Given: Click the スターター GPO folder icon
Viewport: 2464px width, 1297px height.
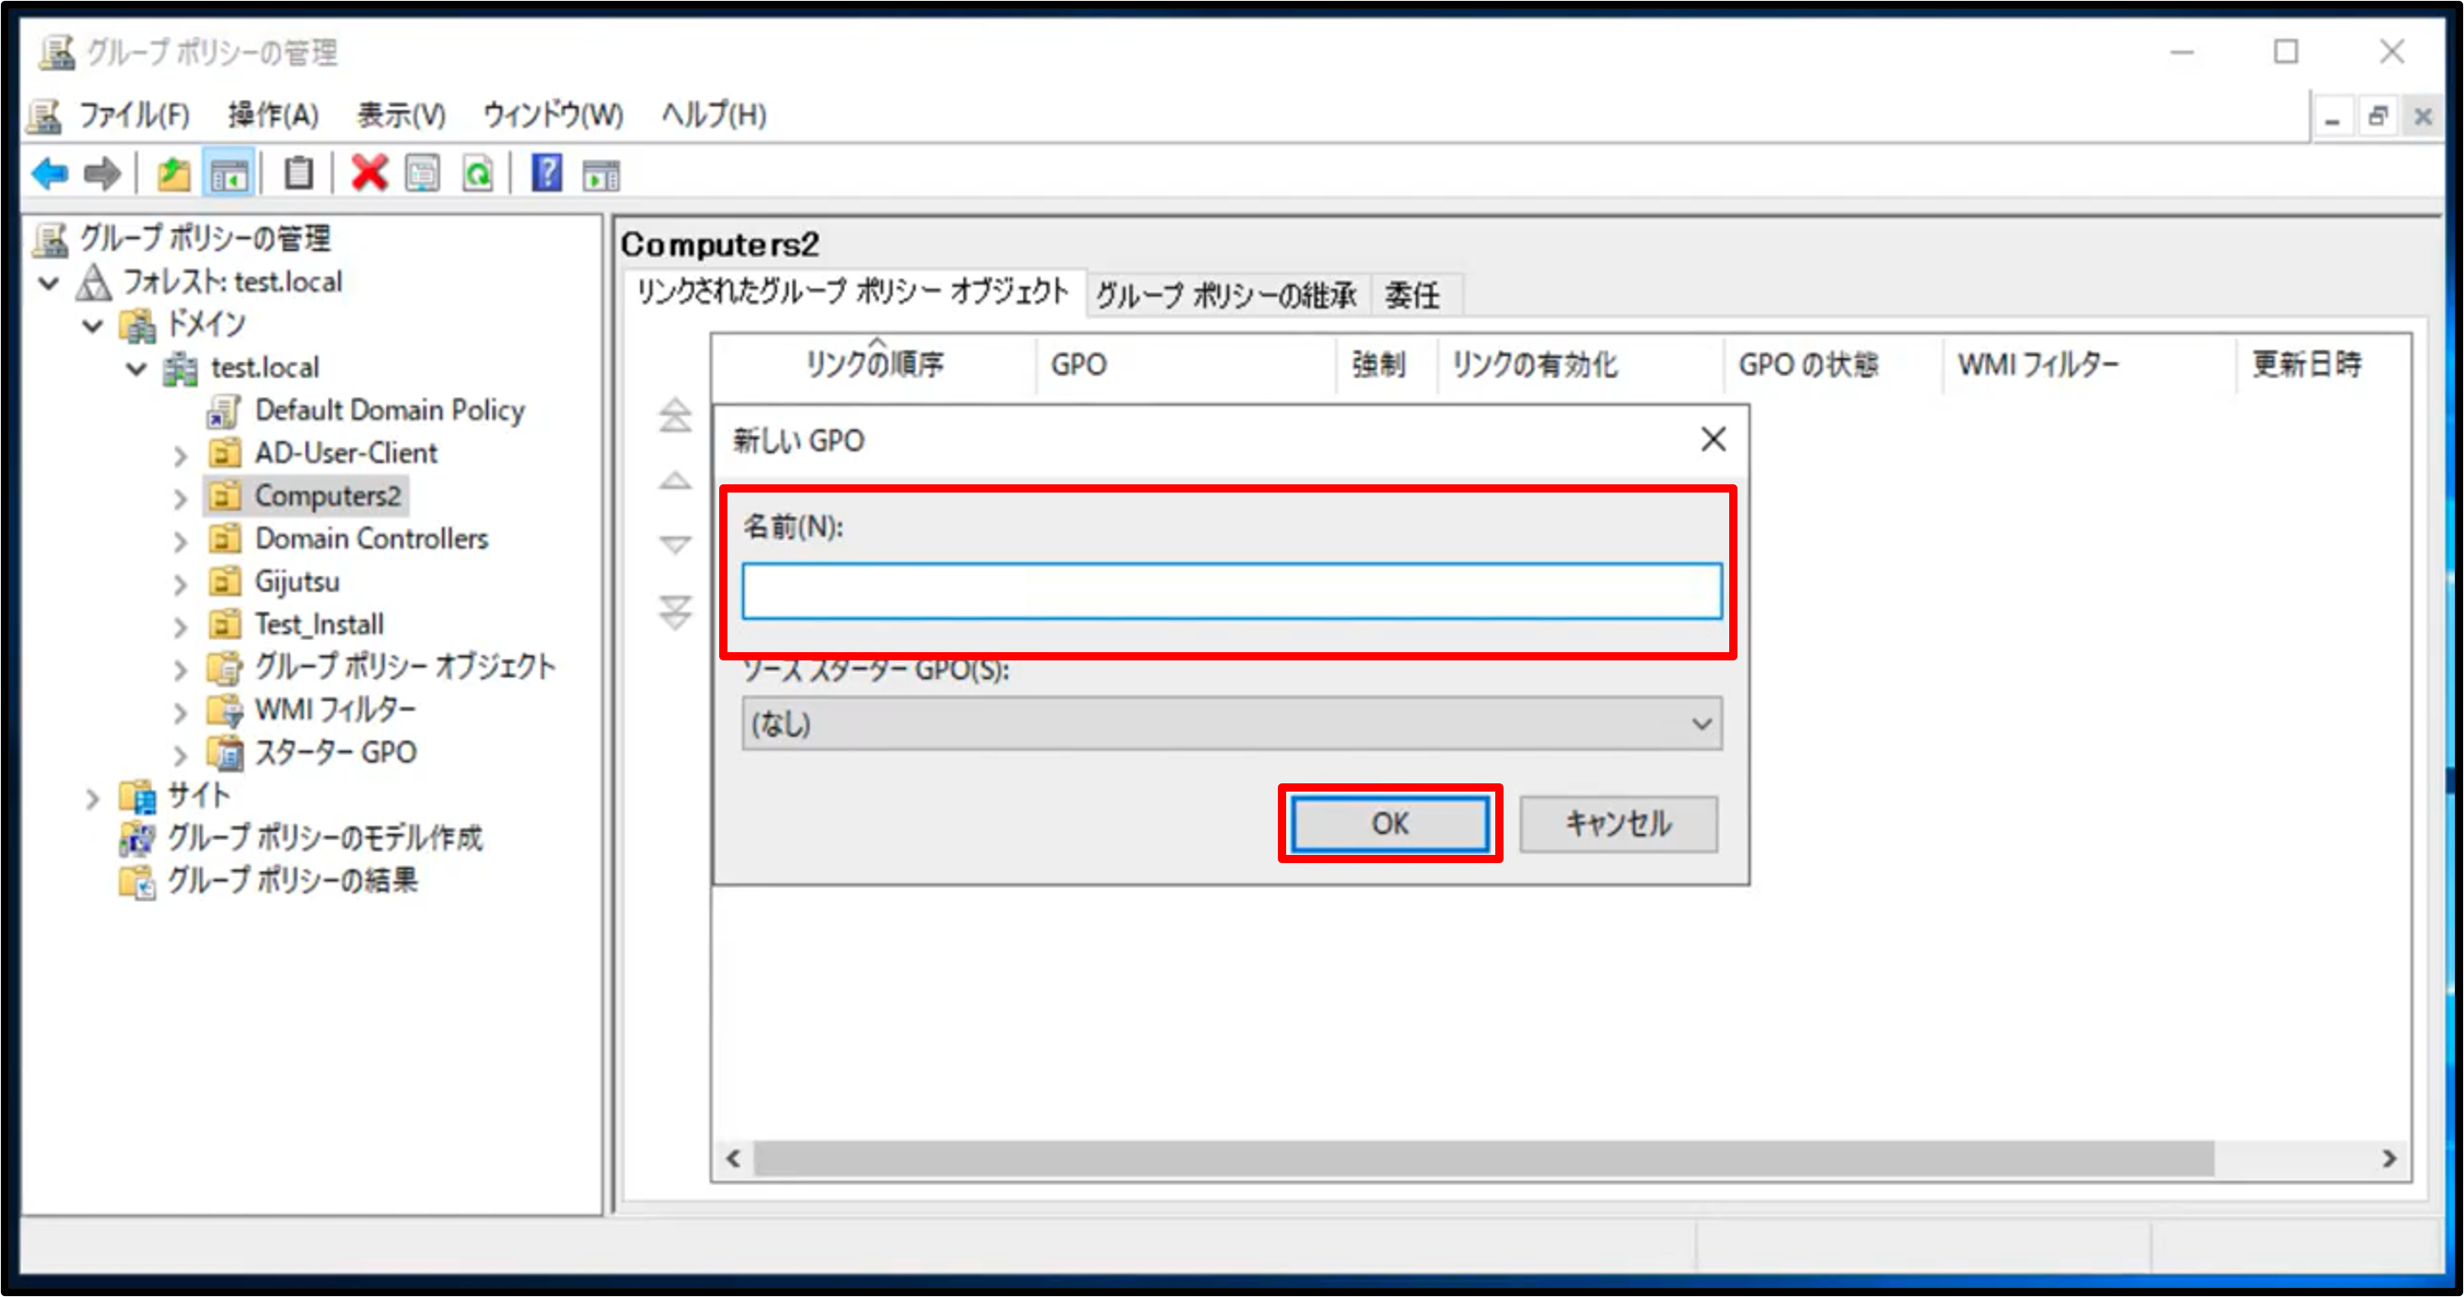Looking at the screenshot, I should [226, 754].
